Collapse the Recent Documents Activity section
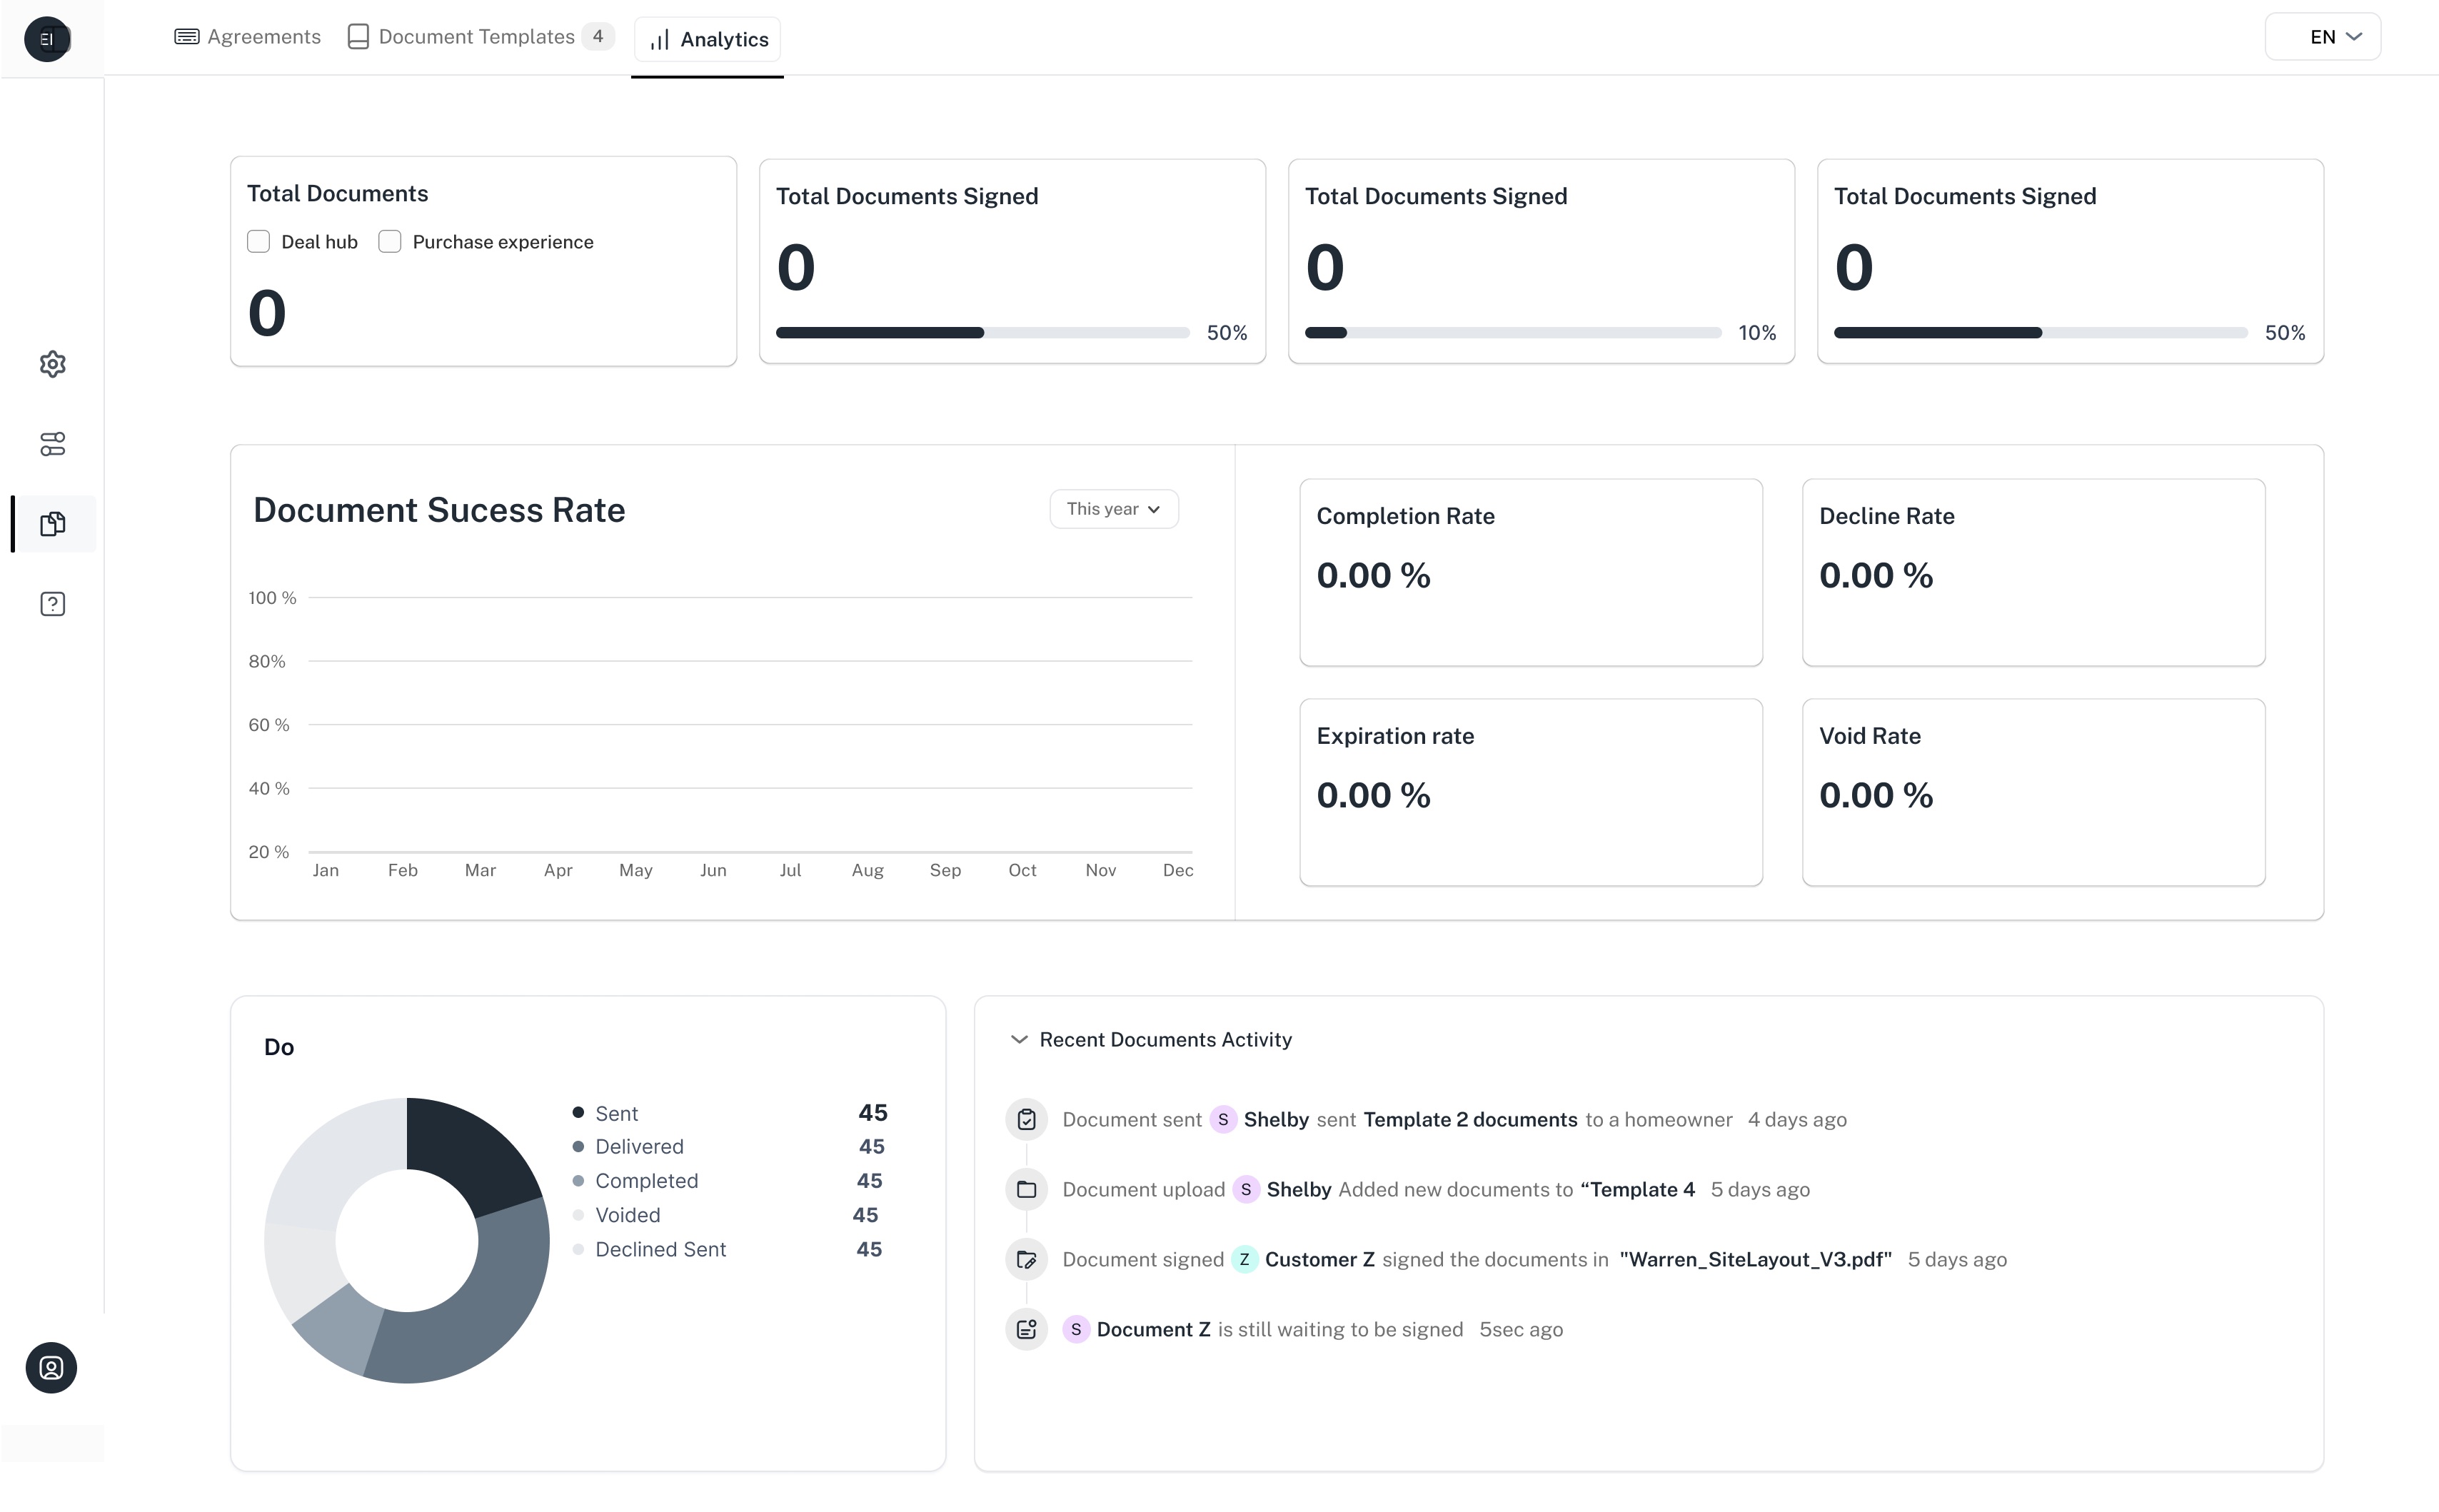 click(1019, 1039)
